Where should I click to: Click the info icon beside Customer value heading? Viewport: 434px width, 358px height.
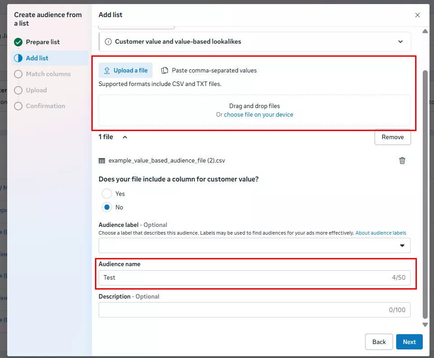click(108, 41)
